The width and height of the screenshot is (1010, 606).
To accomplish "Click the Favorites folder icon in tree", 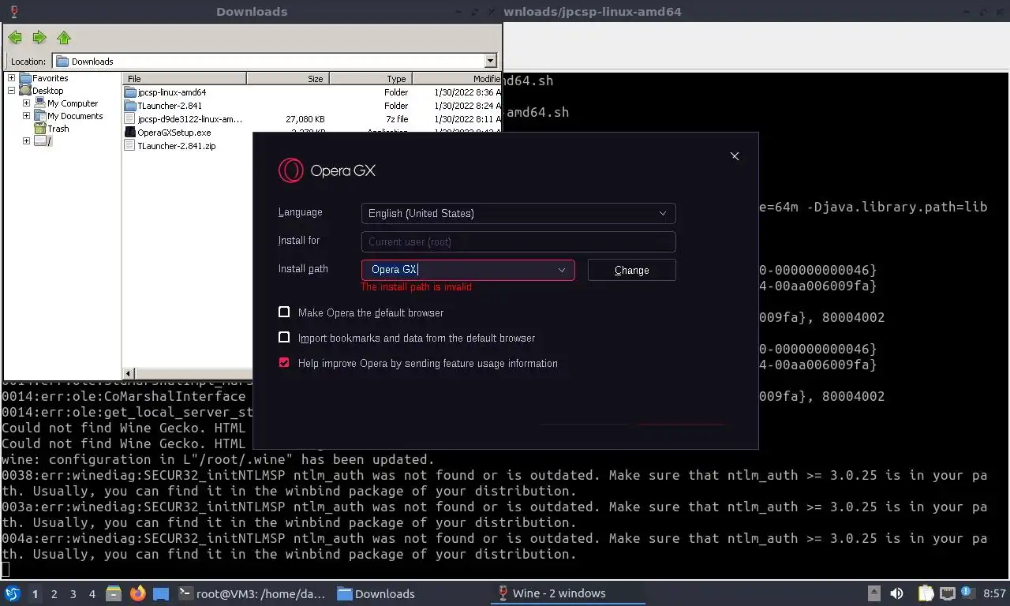I will 25,78.
